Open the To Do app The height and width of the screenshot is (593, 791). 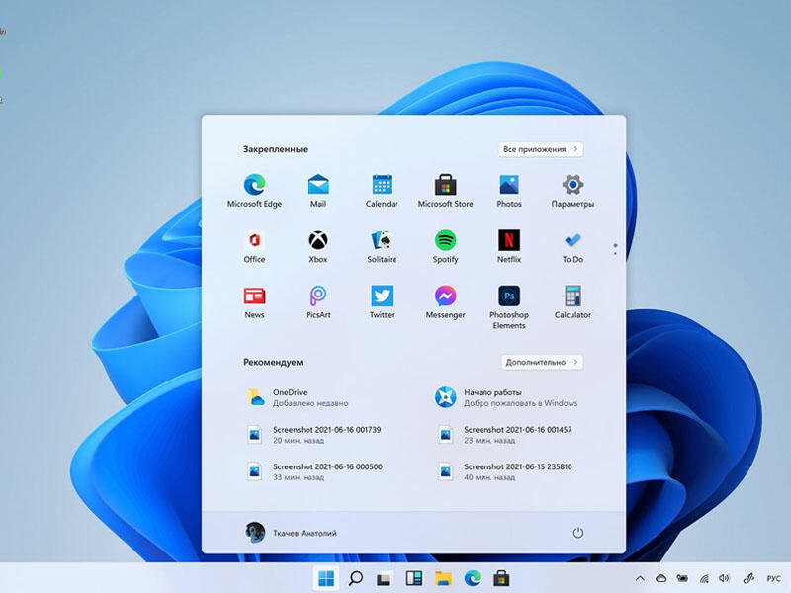click(572, 246)
